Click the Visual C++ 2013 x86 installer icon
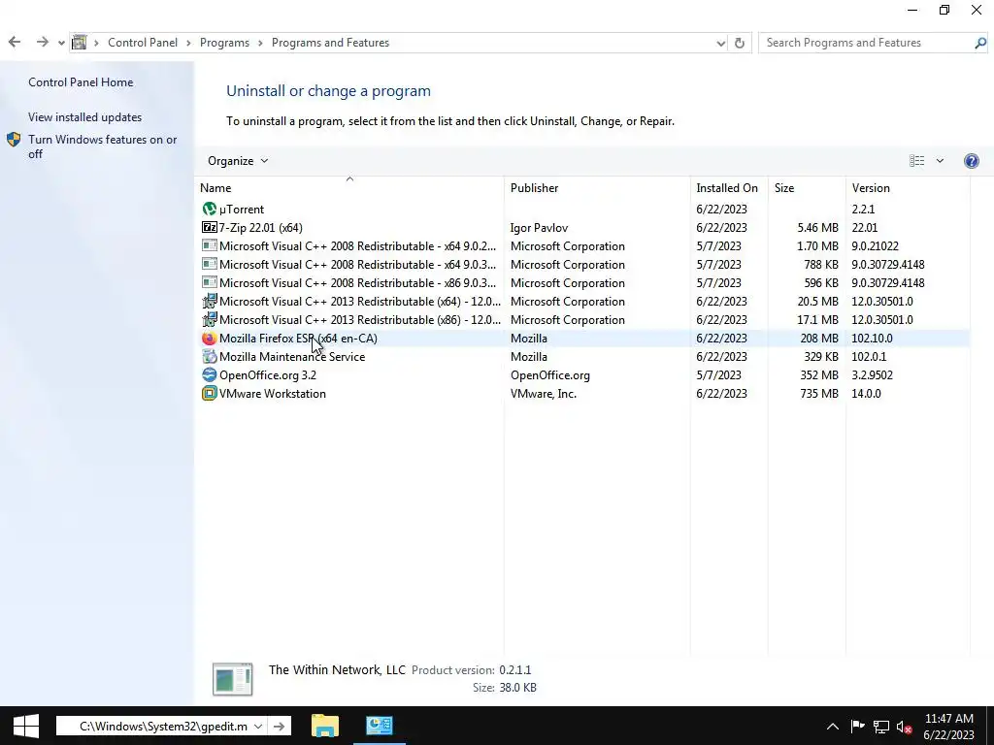The width and height of the screenshot is (994, 745). click(210, 319)
